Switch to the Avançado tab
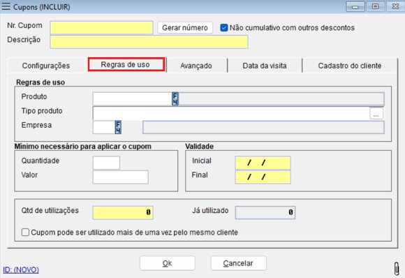The image size is (405, 278). [196, 66]
